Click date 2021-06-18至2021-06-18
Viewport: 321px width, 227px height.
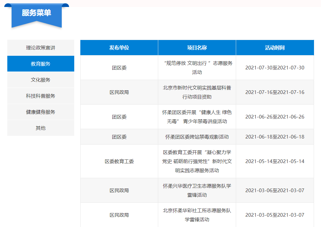coord(275,137)
